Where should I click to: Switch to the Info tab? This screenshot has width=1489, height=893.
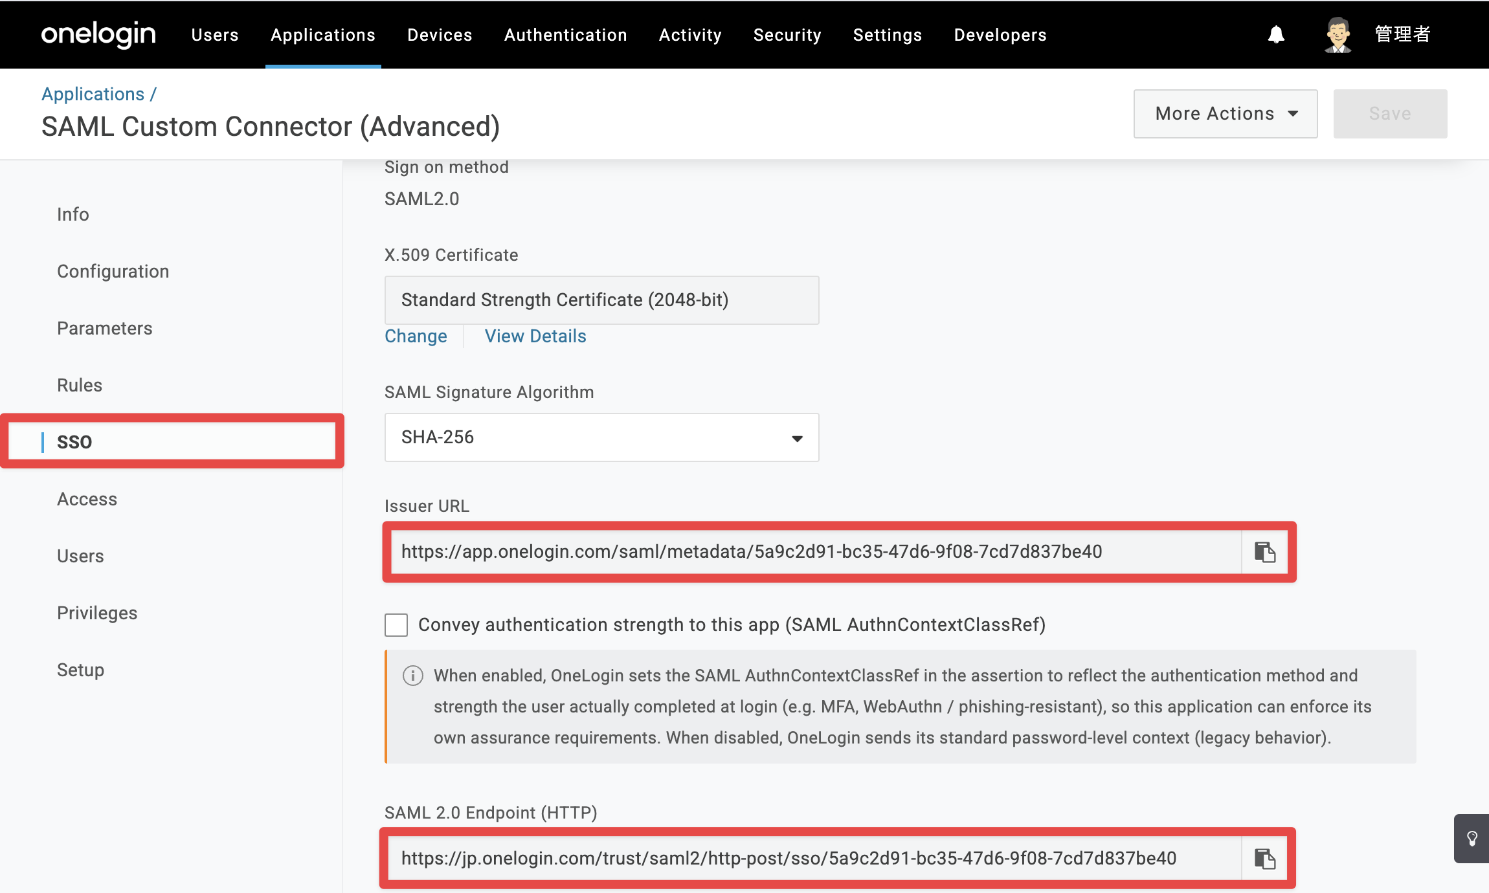pyautogui.click(x=73, y=214)
